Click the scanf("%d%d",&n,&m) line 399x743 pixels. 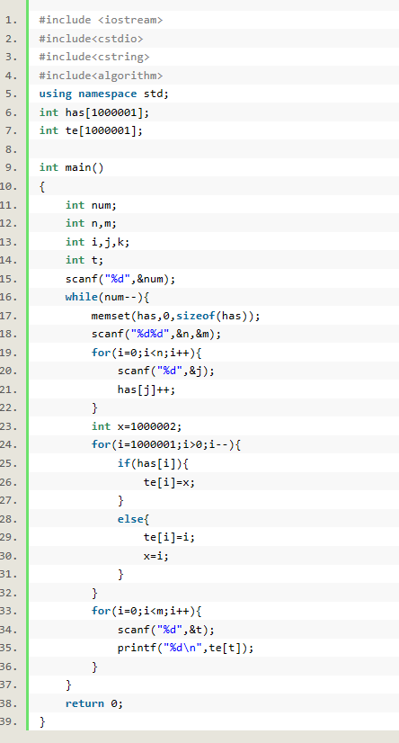coord(156,334)
